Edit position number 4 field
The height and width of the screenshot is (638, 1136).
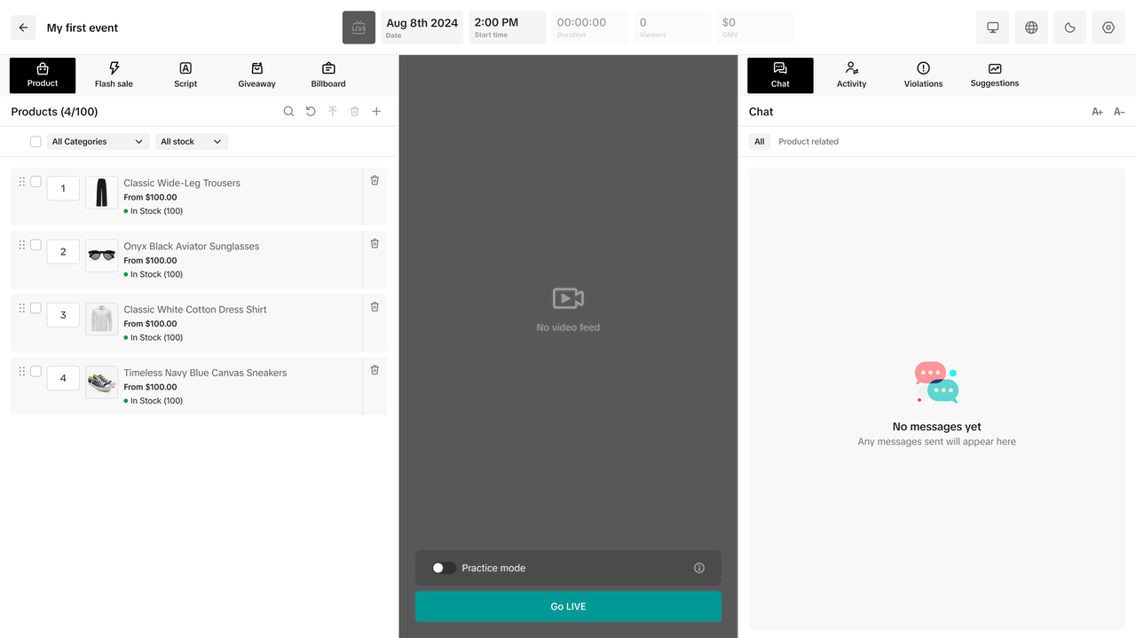pyautogui.click(x=63, y=378)
